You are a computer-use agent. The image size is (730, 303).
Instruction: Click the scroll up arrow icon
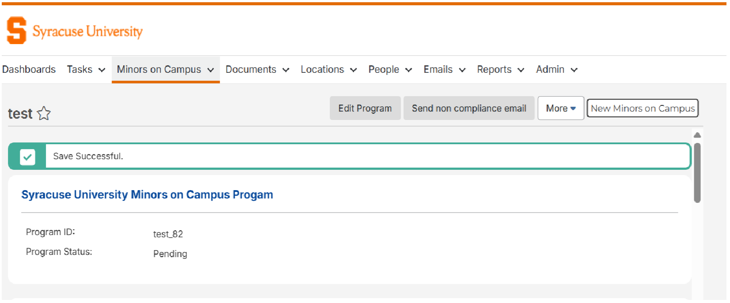click(x=697, y=135)
